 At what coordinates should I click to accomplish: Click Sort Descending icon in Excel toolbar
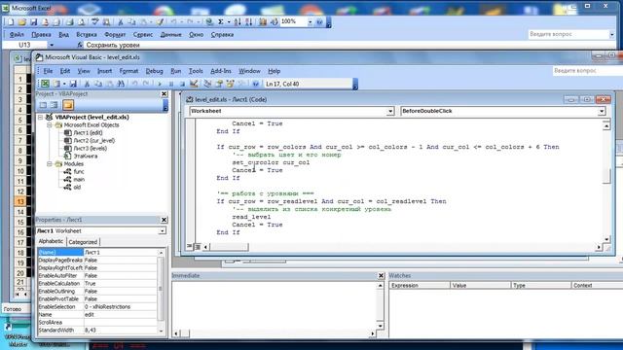pyautogui.click(x=249, y=21)
